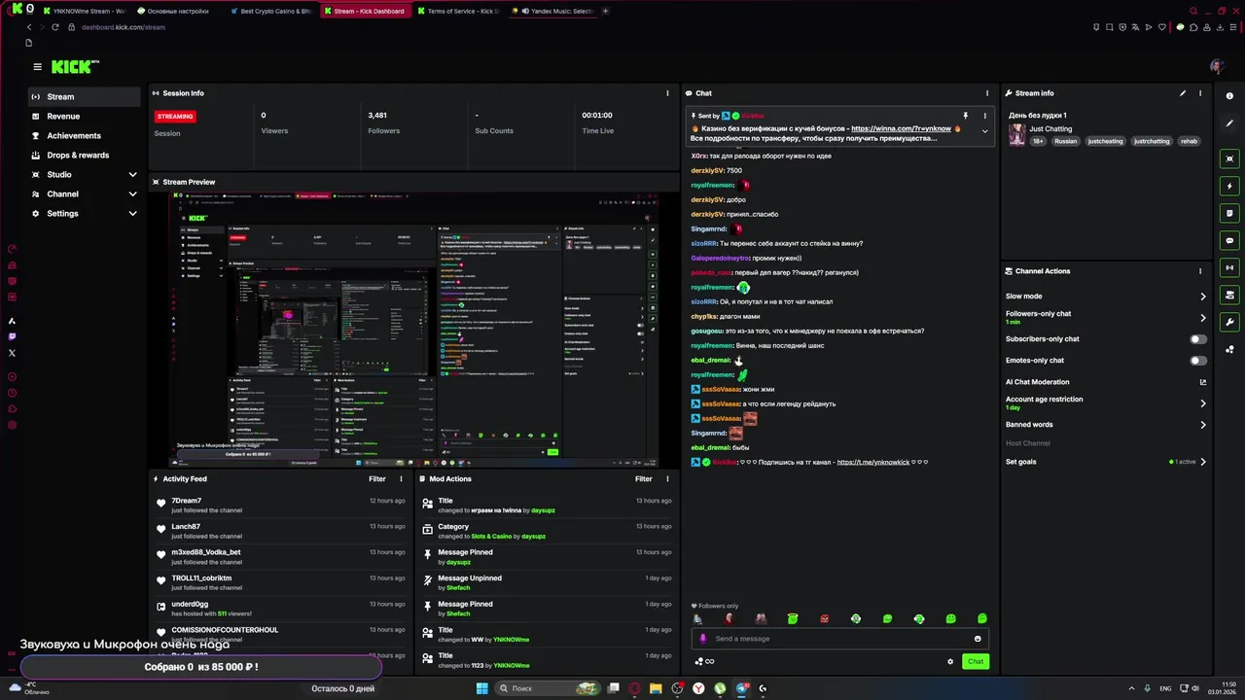
Task: Reload the page
Action: (54, 27)
